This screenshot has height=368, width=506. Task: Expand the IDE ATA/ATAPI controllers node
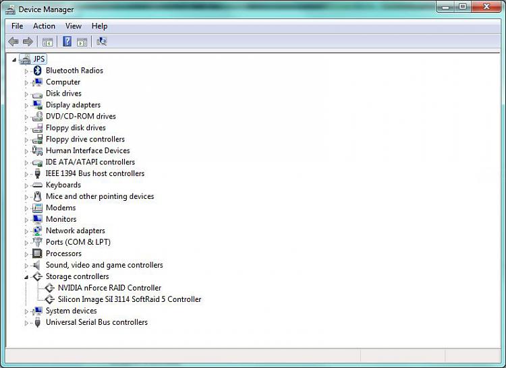26,162
